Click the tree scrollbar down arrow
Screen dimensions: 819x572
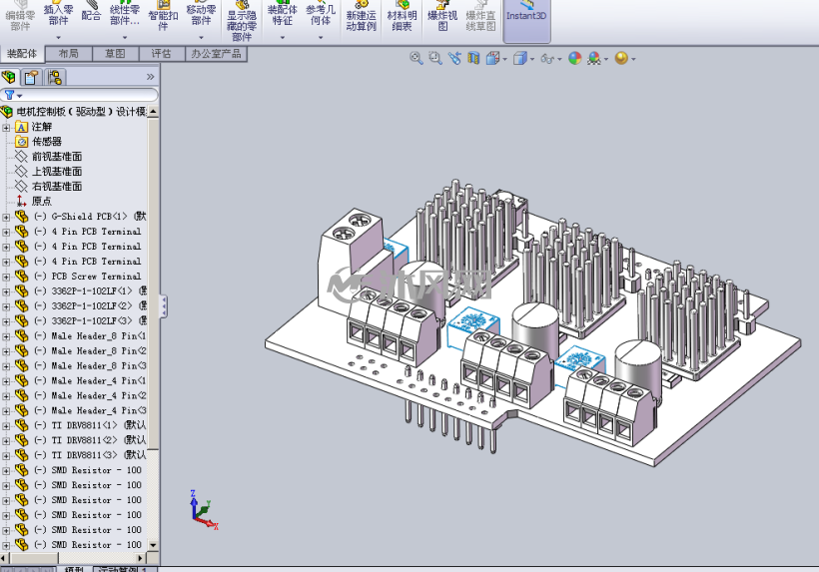point(153,545)
